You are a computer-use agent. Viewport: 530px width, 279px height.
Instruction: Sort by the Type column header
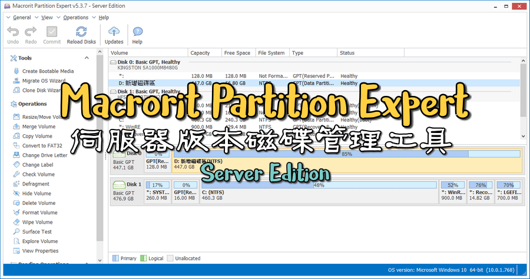pyautogui.click(x=313, y=53)
